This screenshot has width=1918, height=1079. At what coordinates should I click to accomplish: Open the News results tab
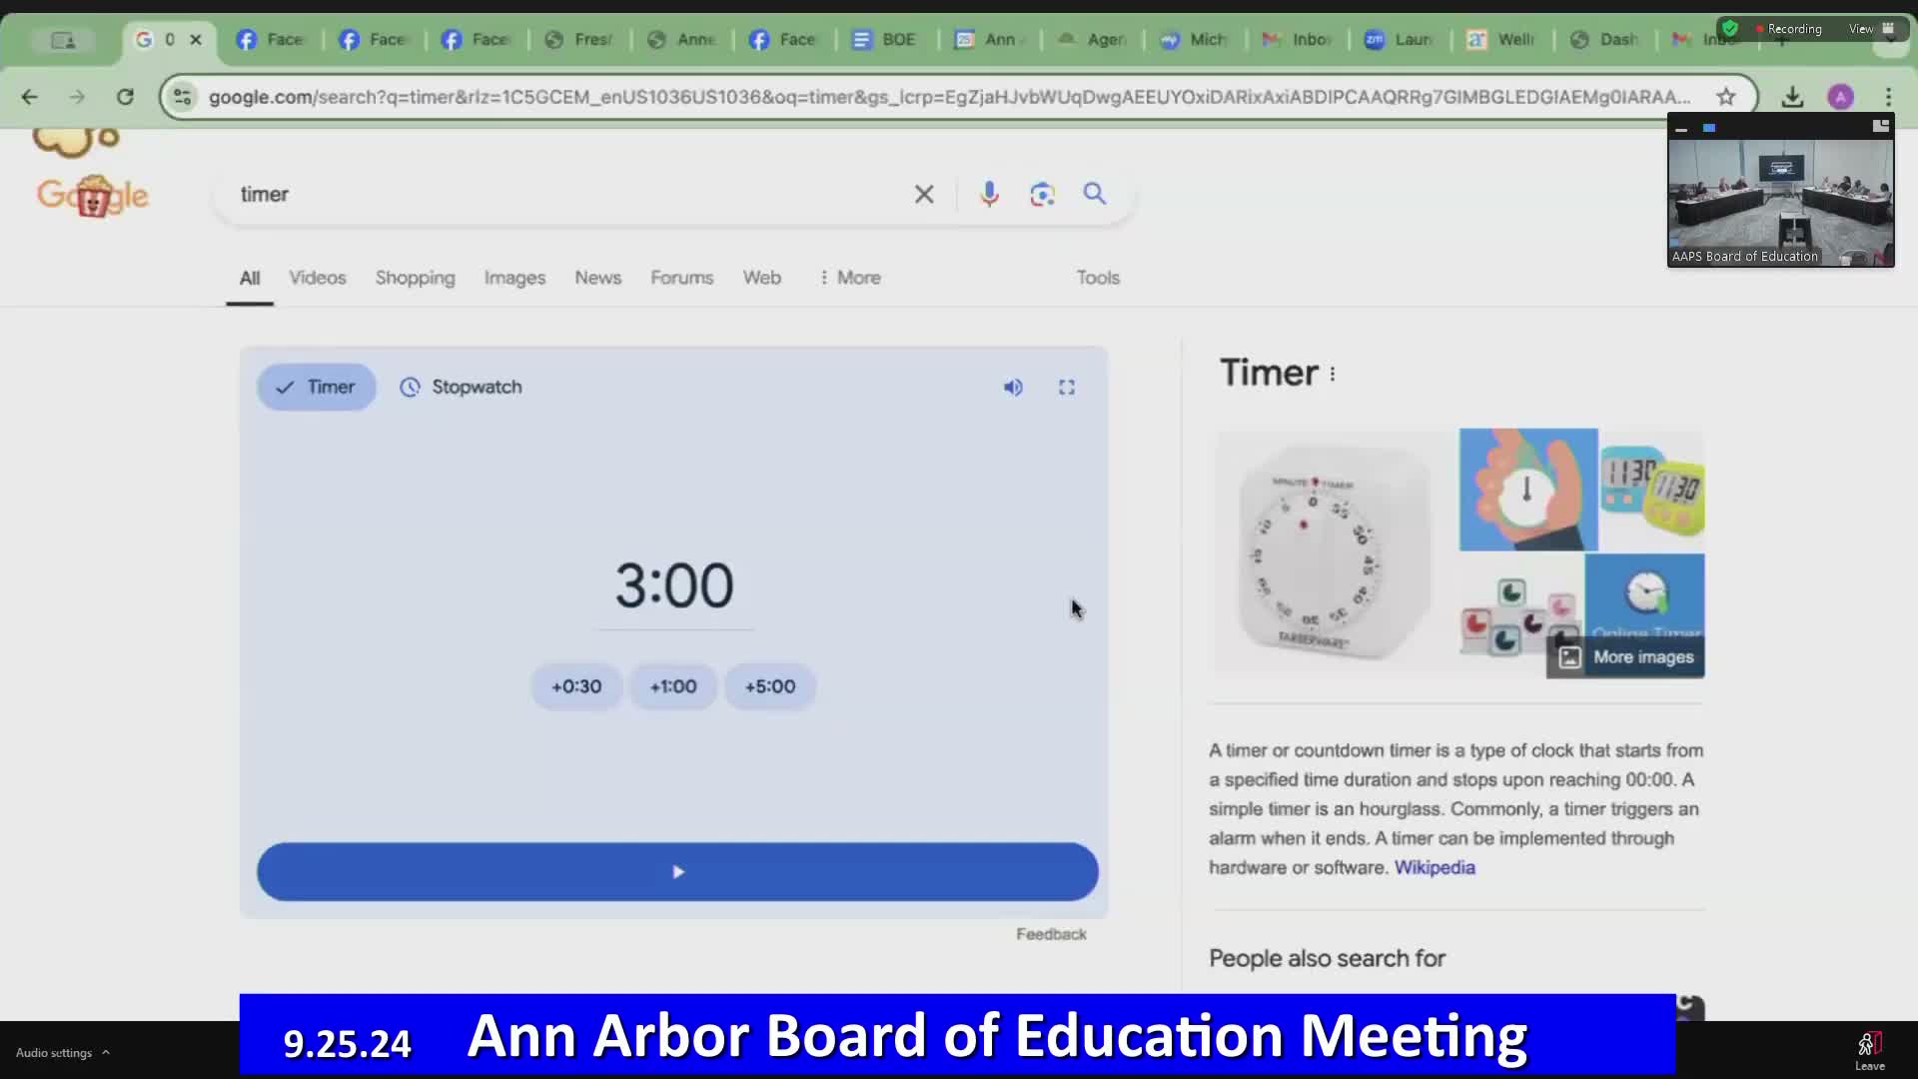pos(597,278)
